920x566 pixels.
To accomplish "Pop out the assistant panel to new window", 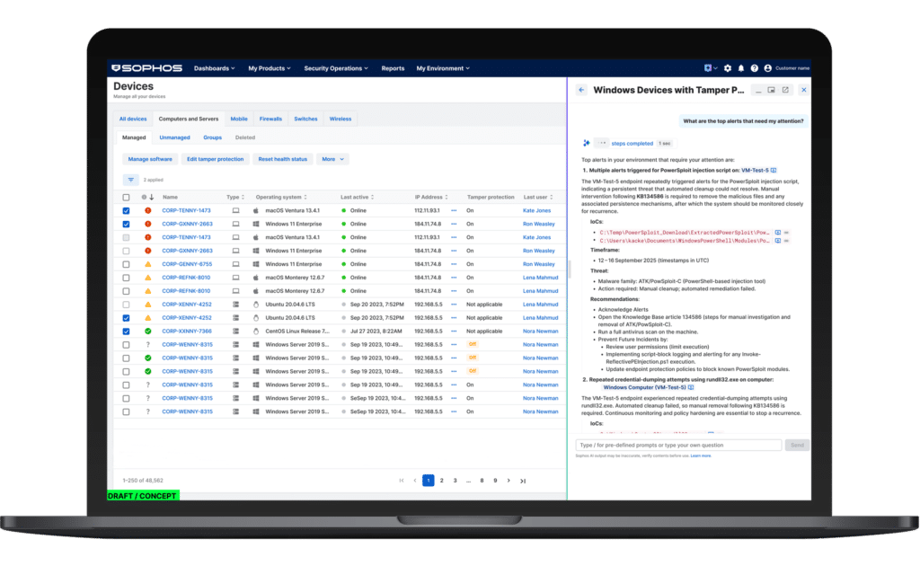I will (785, 90).
